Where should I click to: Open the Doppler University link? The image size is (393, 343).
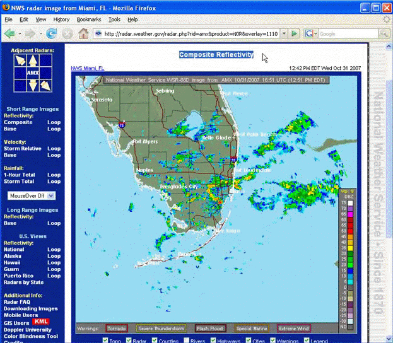click(x=28, y=330)
